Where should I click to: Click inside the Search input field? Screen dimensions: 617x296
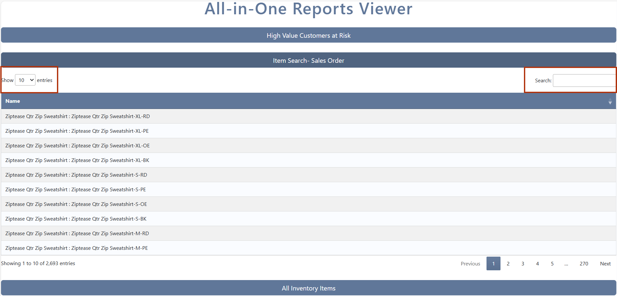[584, 80]
